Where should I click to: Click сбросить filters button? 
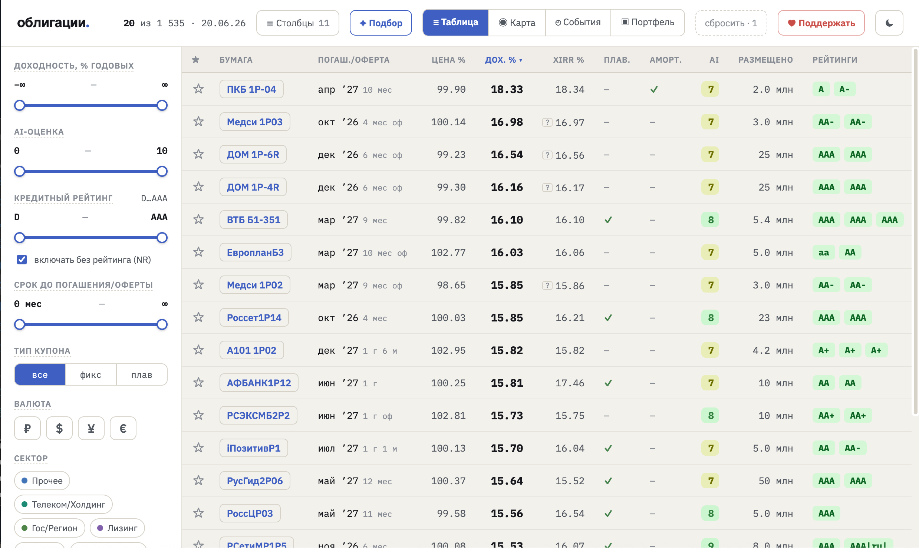click(x=731, y=23)
